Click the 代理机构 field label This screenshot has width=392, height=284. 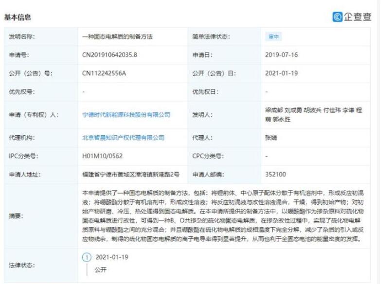(x=22, y=138)
